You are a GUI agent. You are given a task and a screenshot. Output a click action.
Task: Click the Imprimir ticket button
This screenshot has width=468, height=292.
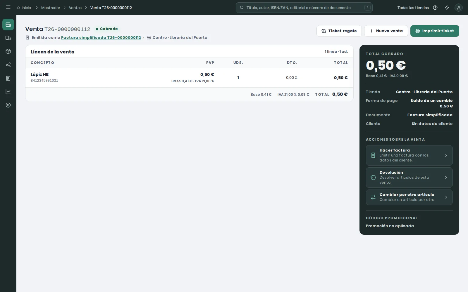click(435, 31)
